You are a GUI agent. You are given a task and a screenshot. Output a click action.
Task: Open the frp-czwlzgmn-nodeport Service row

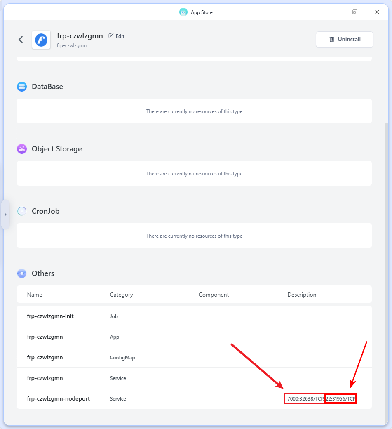[58, 398]
